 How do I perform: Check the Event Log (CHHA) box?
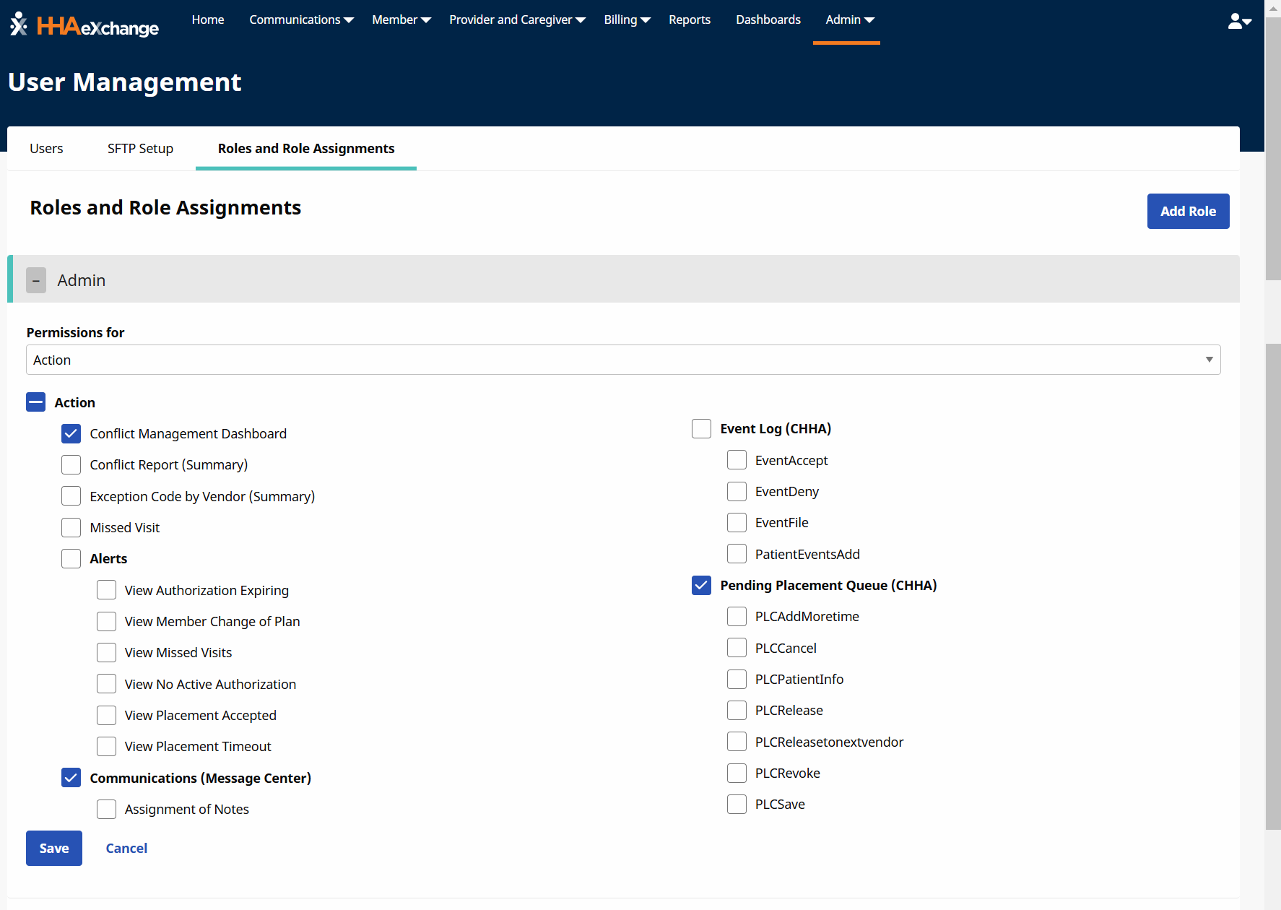(701, 428)
